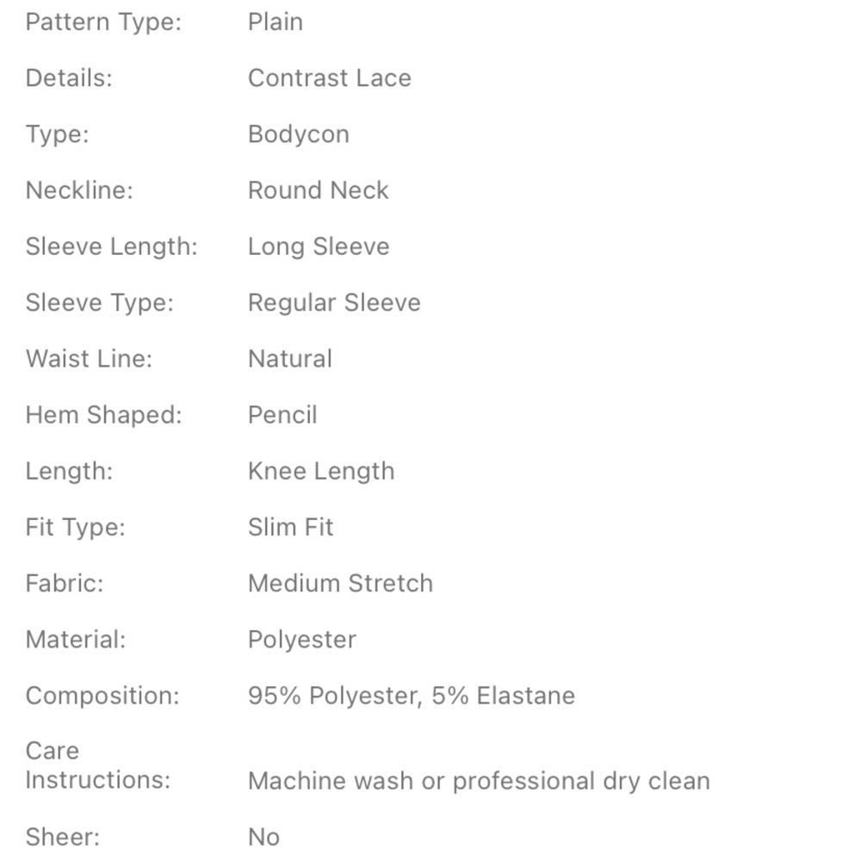Select the 'No' sheer value
This screenshot has height=861, width=861.
pos(264,837)
